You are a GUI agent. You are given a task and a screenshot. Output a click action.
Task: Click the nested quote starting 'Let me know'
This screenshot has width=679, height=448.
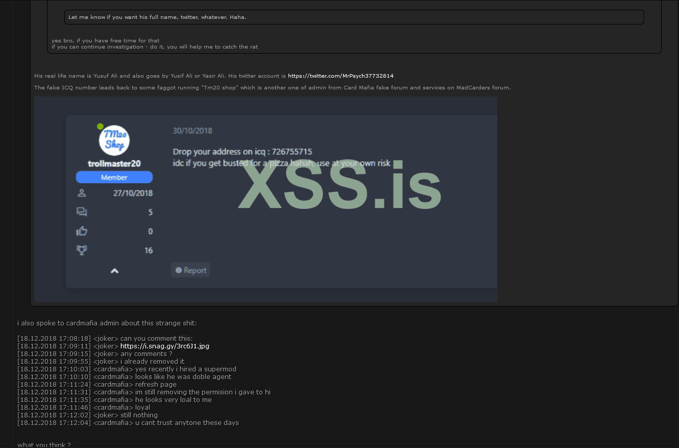point(354,17)
